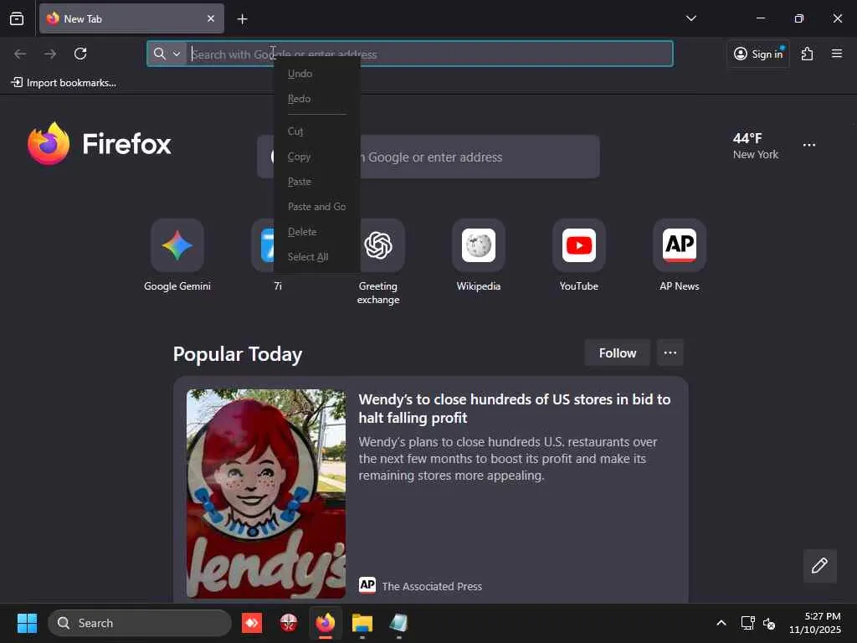Open Wendy's to close hundreds headline
The image size is (857, 643).
point(515,409)
